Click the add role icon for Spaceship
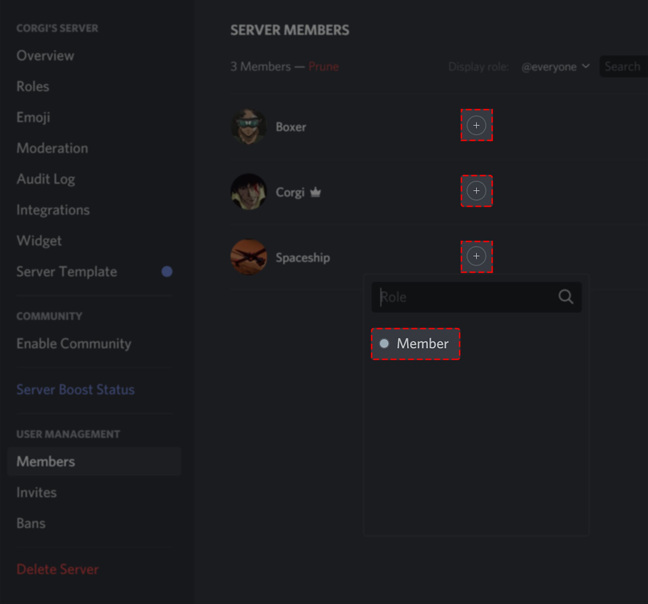 point(476,256)
